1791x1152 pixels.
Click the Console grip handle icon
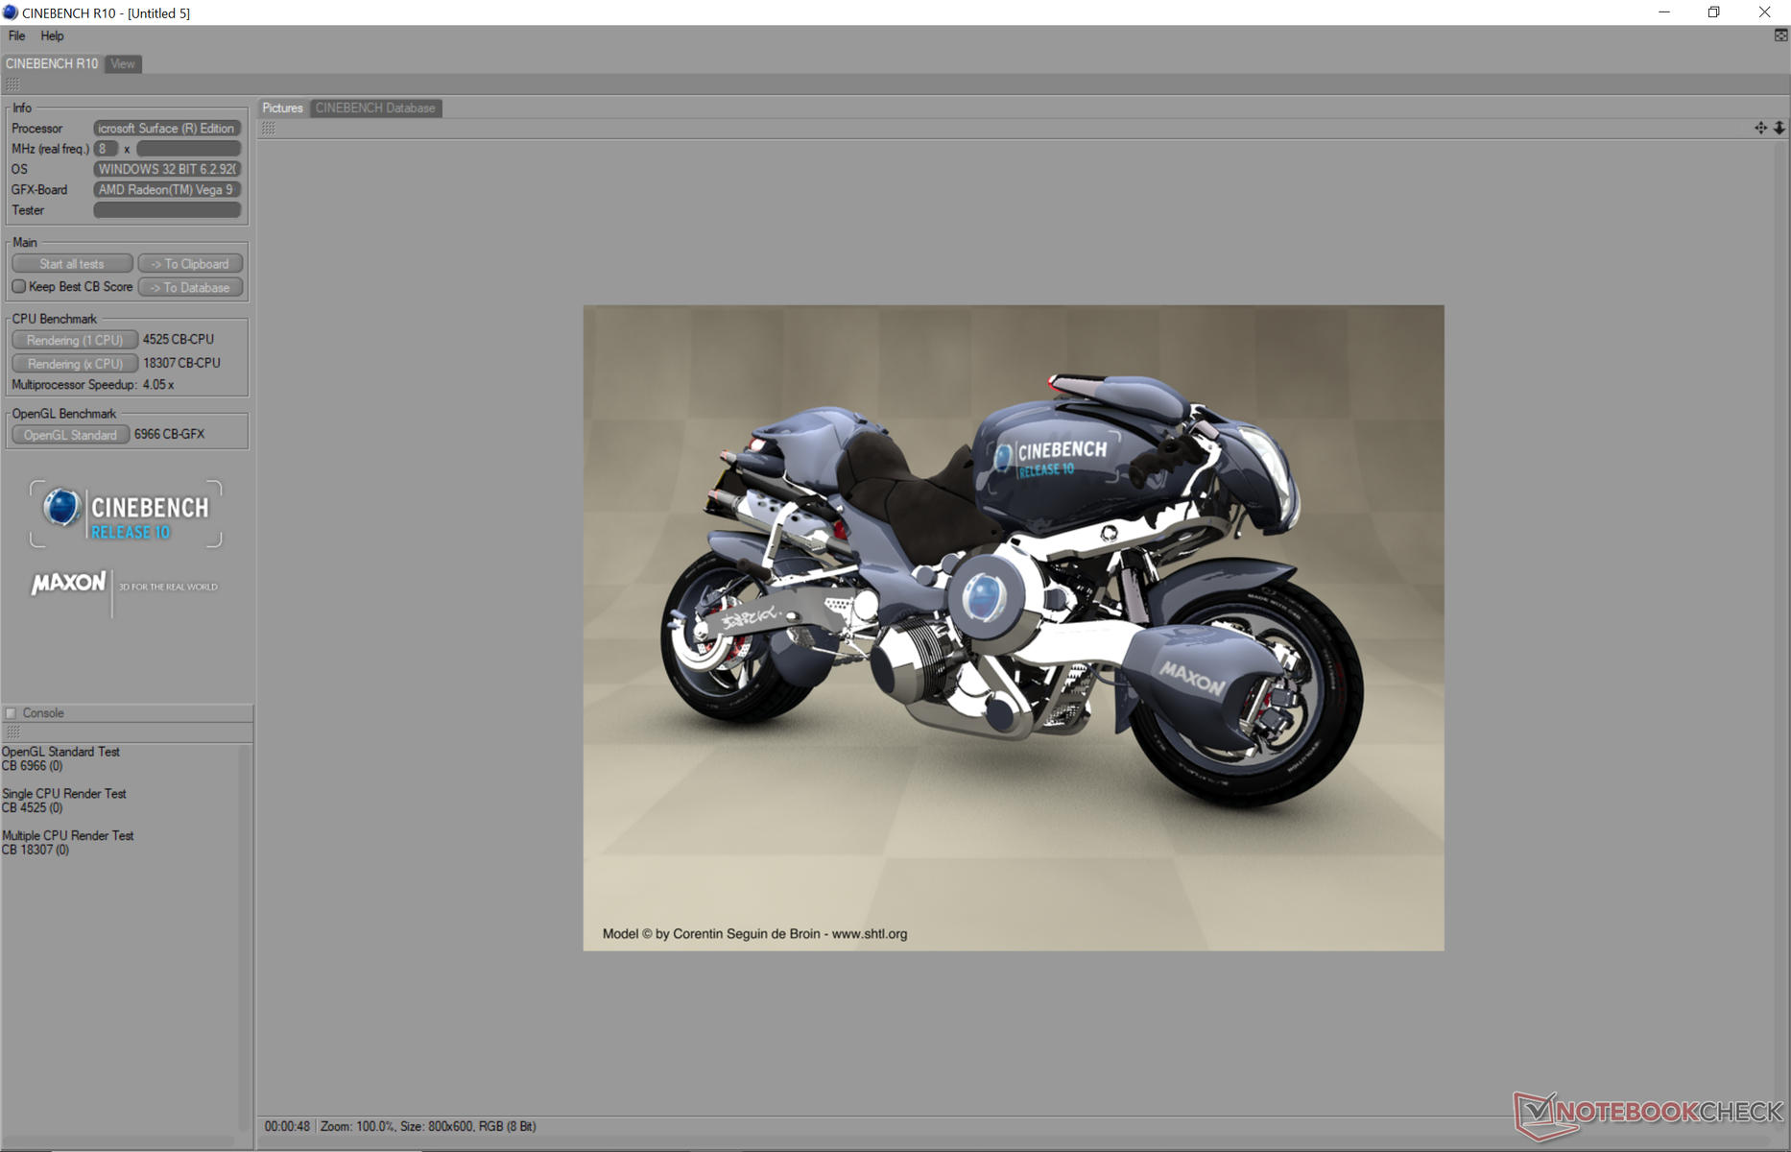click(12, 732)
